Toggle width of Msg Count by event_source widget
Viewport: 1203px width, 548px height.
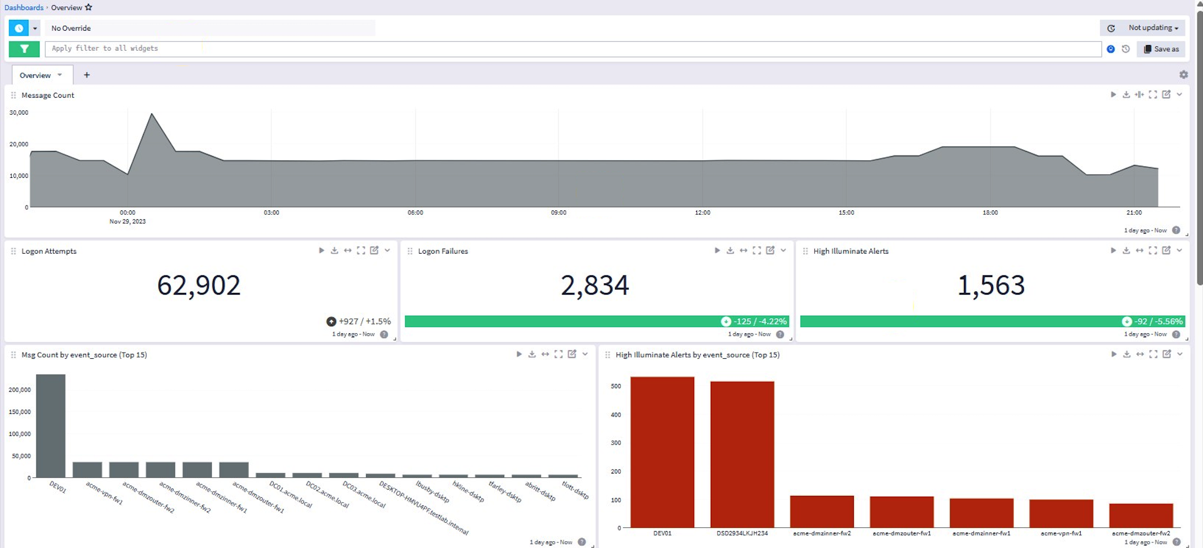[545, 354]
